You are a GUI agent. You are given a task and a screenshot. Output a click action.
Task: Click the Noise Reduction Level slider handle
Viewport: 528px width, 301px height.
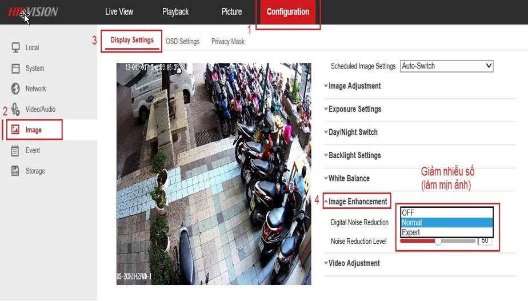pyautogui.click(x=438, y=242)
